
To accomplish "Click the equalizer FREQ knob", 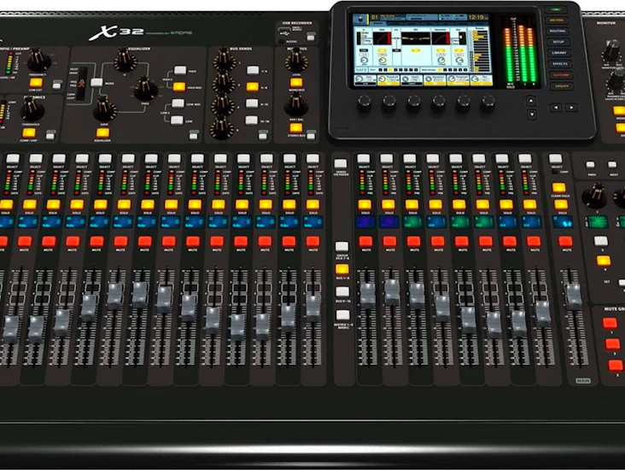I will pyautogui.click(x=145, y=89).
